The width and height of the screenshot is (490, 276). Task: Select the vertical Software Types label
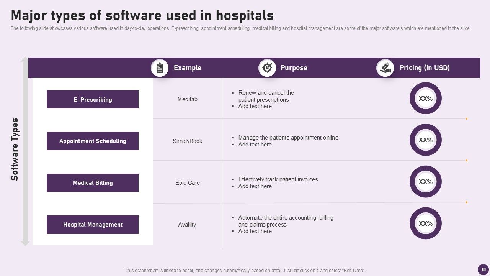pos(15,149)
